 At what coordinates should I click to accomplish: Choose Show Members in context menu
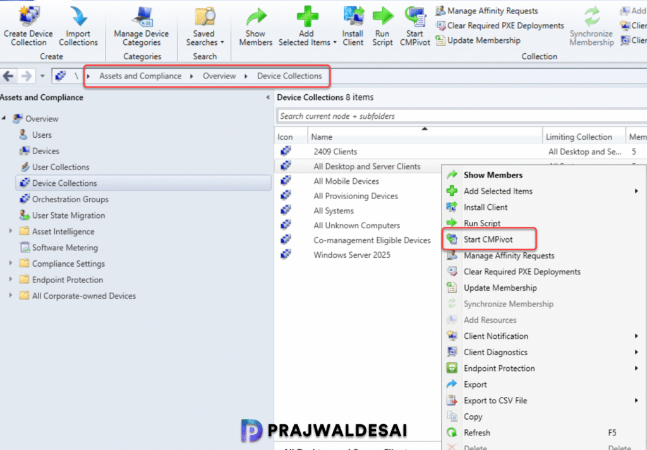(x=543, y=175)
